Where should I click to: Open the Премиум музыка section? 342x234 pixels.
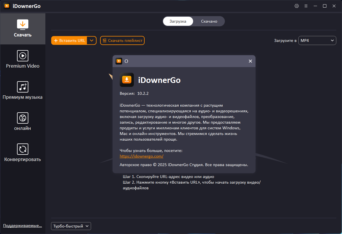point(23,91)
